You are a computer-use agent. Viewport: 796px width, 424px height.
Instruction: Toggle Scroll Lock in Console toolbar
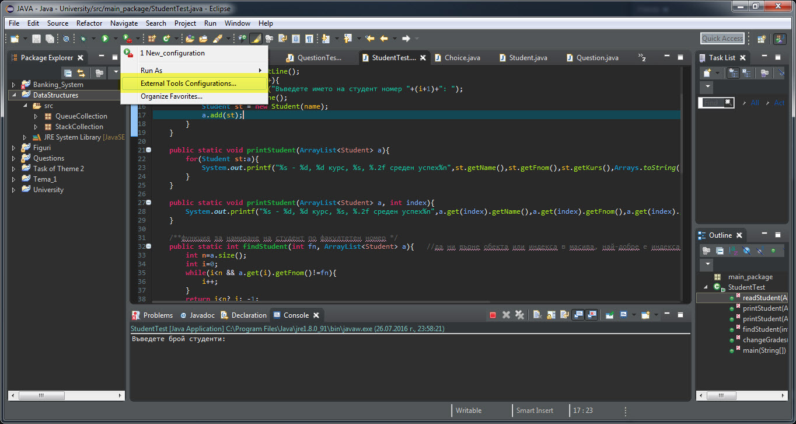pos(551,315)
